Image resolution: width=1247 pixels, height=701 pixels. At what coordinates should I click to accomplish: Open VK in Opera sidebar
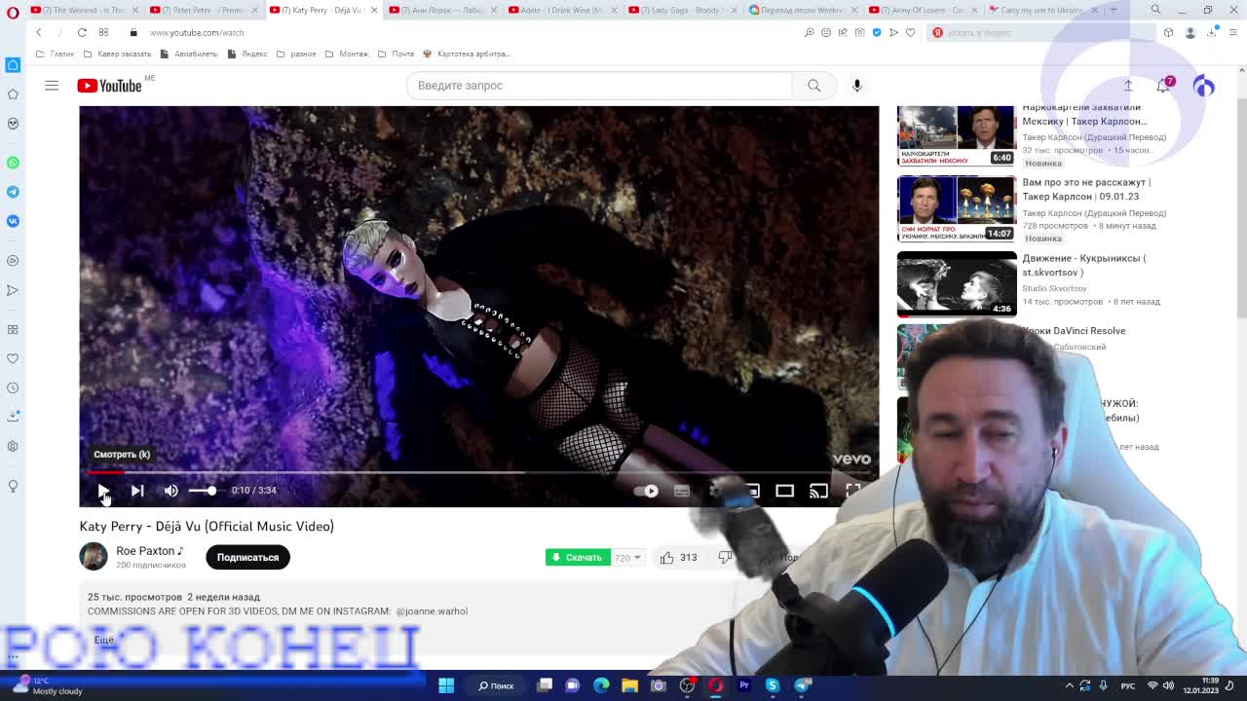pos(13,221)
